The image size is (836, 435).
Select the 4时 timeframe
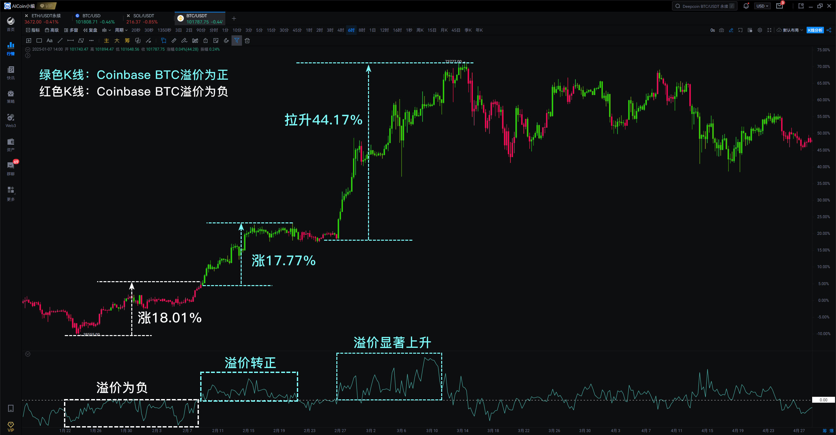coord(341,30)
